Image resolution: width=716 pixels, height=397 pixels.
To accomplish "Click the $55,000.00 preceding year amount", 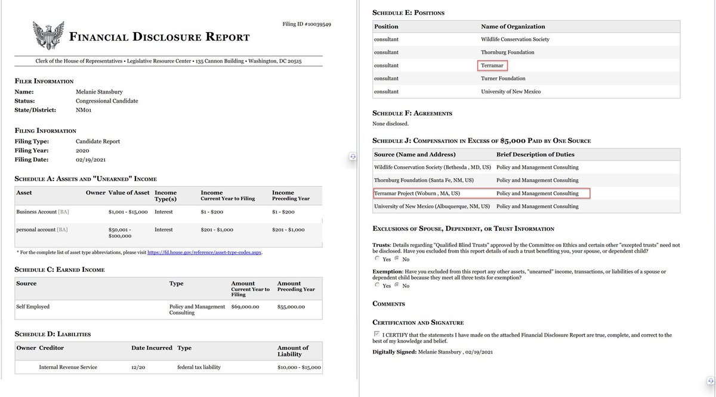I will click(291, 306).
